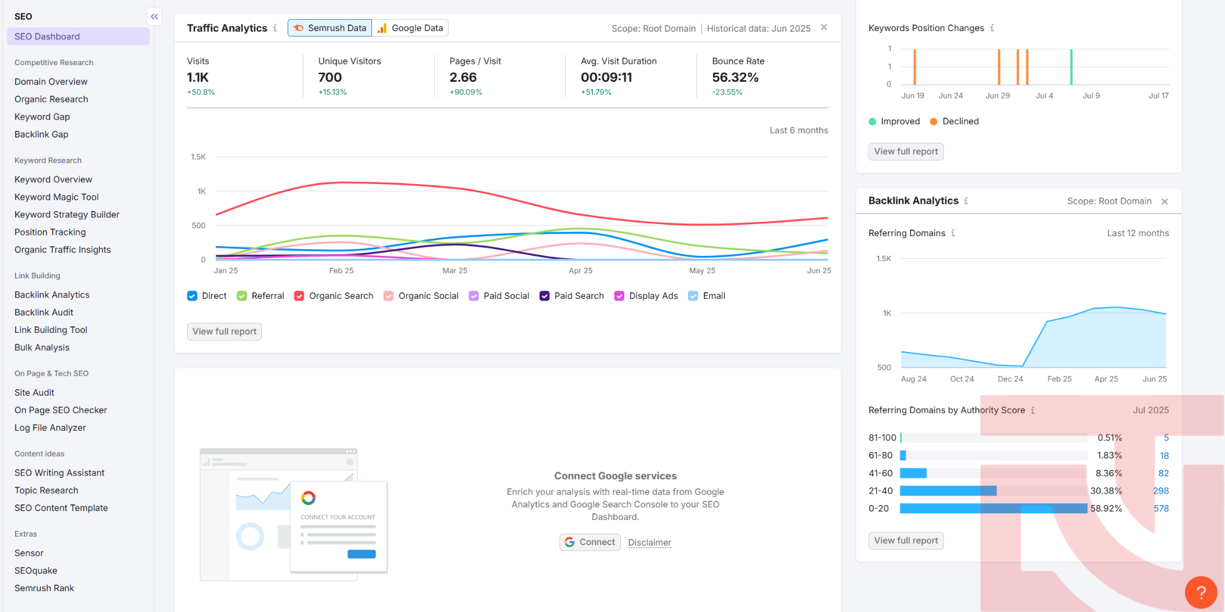Click the 61-80 authority score count 18

(1164, 455)
